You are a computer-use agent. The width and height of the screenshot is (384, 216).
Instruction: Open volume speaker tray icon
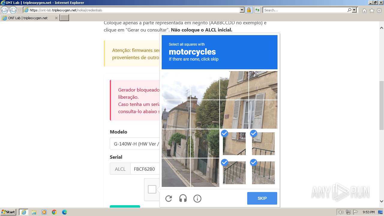tap(341, 212)
